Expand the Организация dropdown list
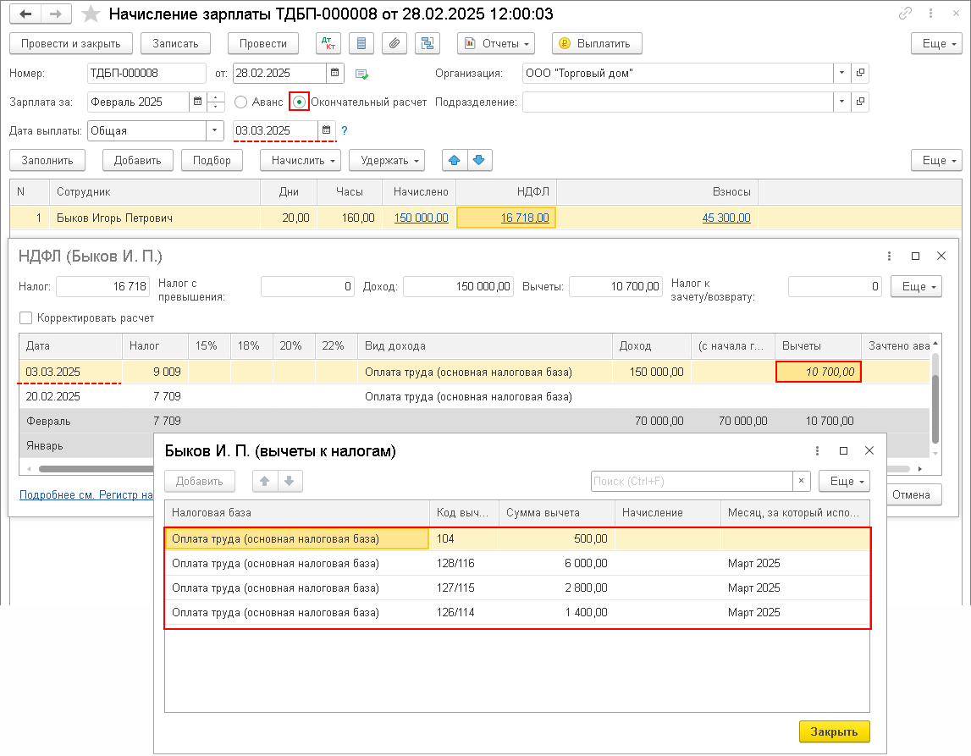The width and height of the screenshot is (971, 756). click(x=841, y=74)
